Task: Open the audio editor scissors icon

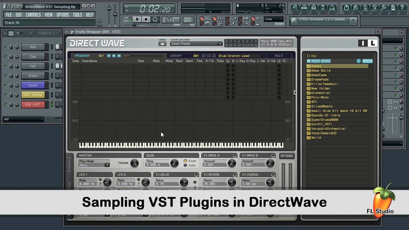Action: pyautogui.click(x=374, y=8)
